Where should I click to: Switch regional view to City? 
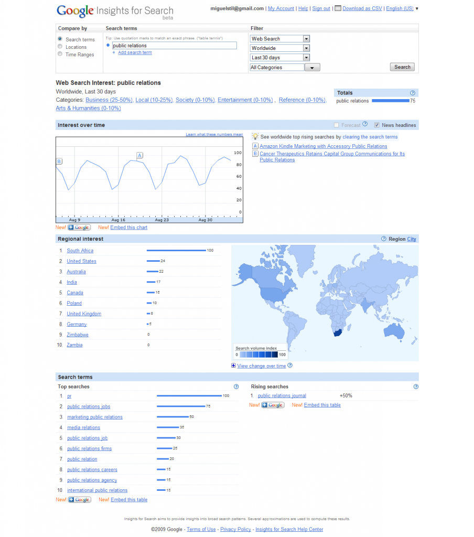pos(411,239)
